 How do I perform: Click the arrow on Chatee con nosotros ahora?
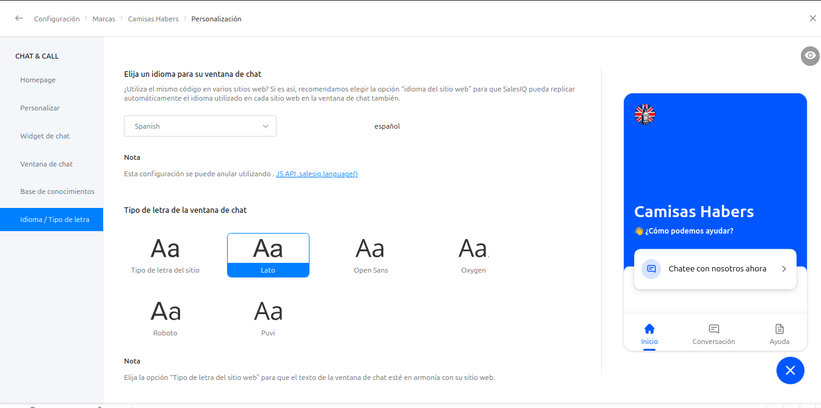click(784, 269)
